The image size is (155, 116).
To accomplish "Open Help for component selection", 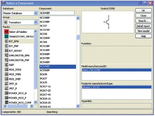I will pos(143,36).
